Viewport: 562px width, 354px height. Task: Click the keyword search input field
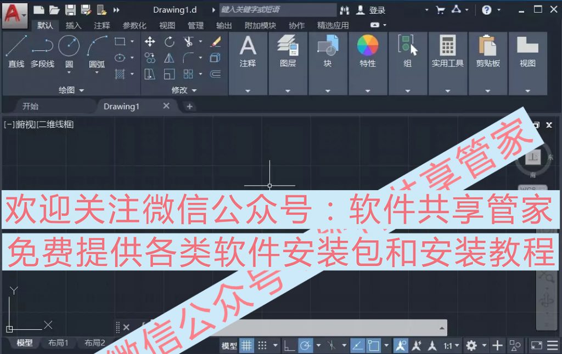(278, 10)
